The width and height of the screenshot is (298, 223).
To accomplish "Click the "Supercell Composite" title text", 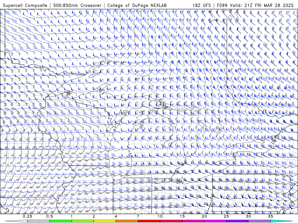I will [x=25, y=6].
